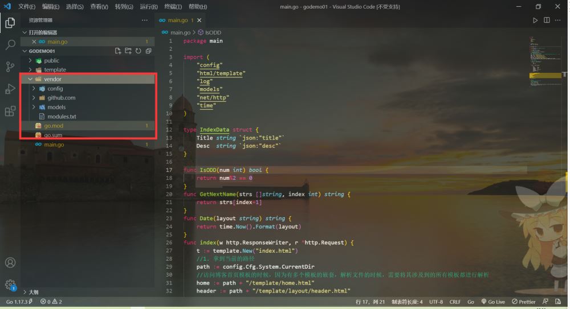The height and width of the screenshot is (309, 570).
Task: Open go.sum file in explorer
Action: point(53,135)
